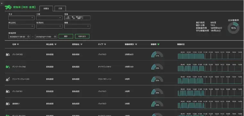Click the 3時間10分 operating time cell
Viewport: 244px width, 116px height.
pos(129,67)
